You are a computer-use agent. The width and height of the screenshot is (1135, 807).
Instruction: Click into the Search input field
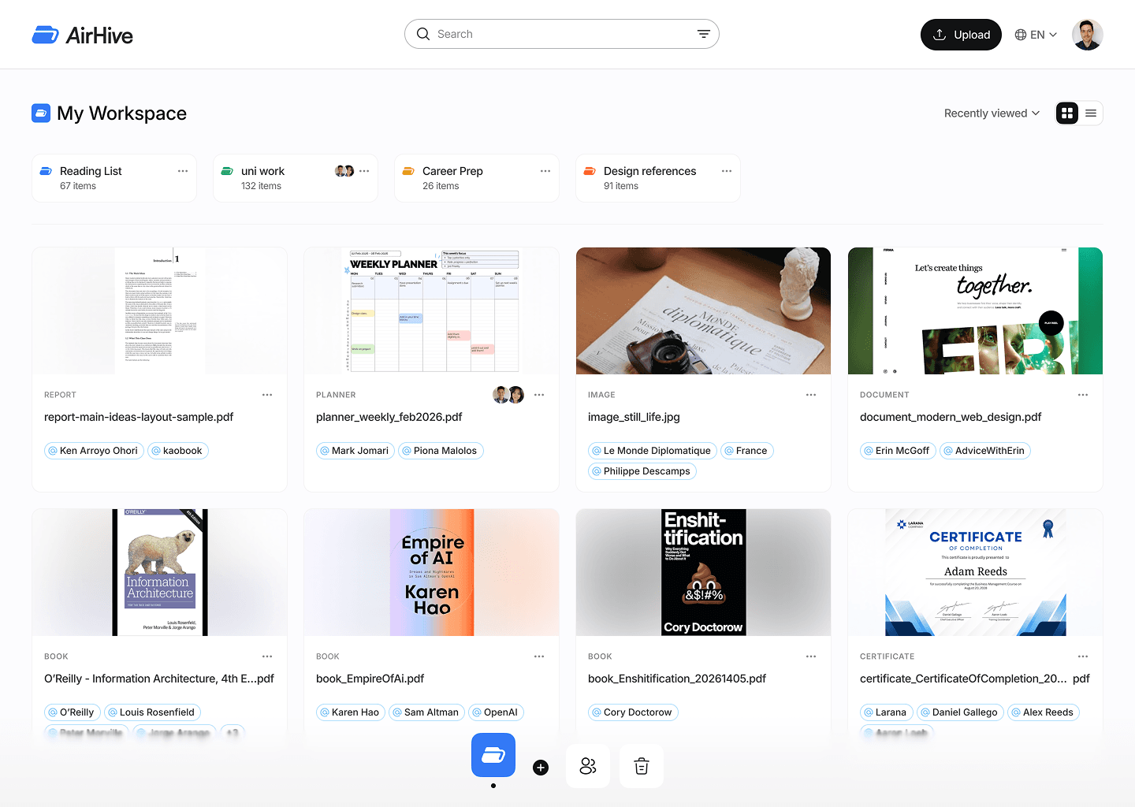[x=562, y=34]
